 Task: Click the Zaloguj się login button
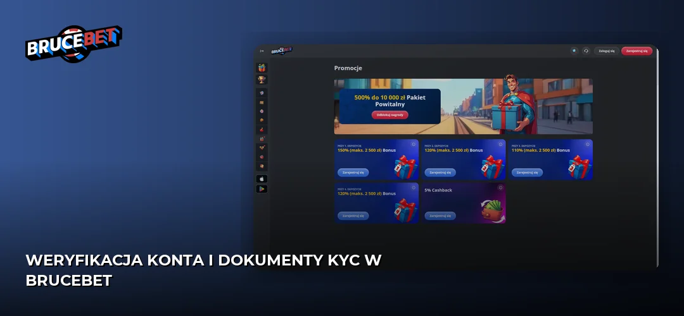pos(606,51)
